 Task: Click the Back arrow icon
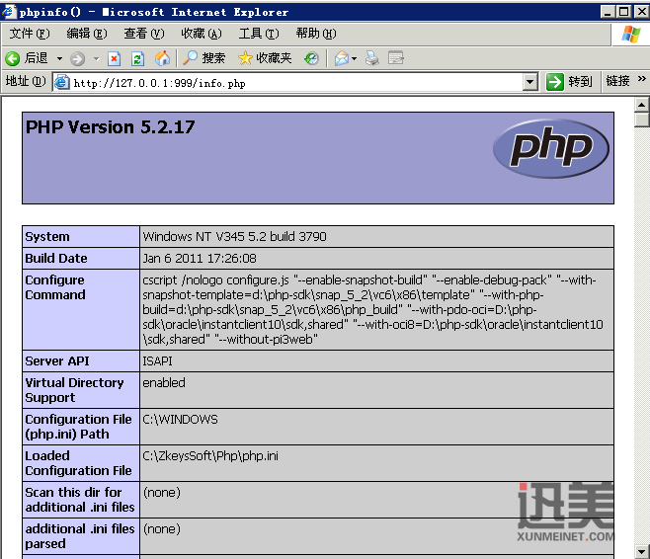[13, 58]
